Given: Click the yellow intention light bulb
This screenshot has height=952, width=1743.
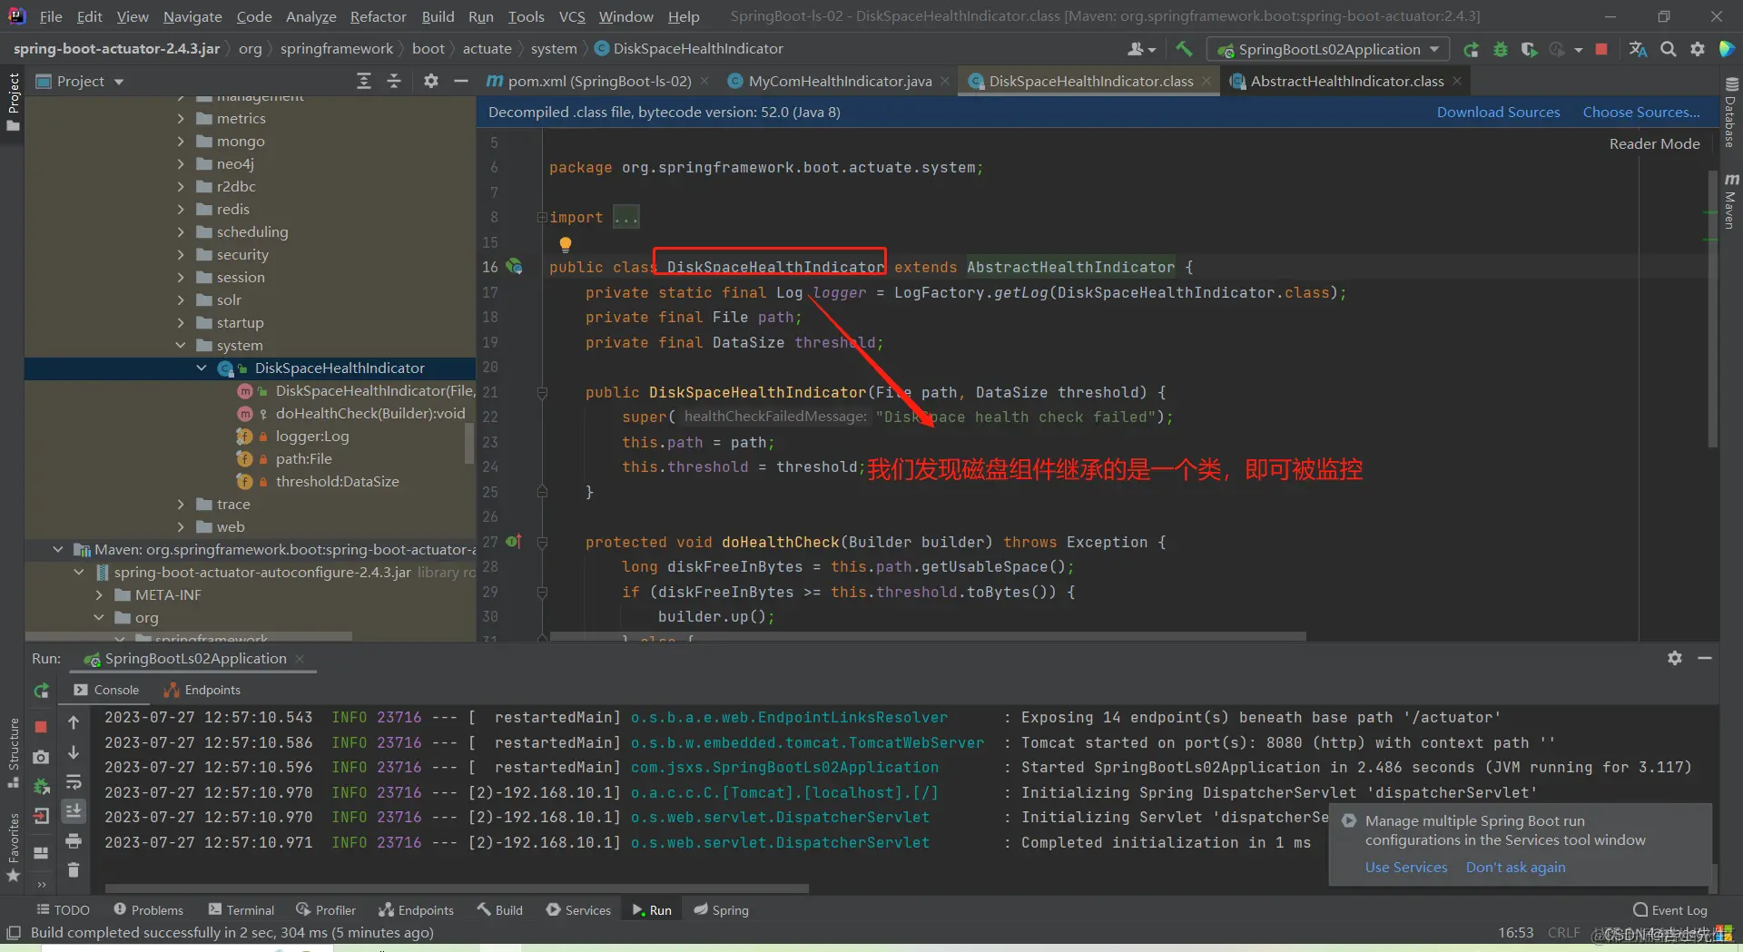Looking at the screenshot, I should 566,243.
